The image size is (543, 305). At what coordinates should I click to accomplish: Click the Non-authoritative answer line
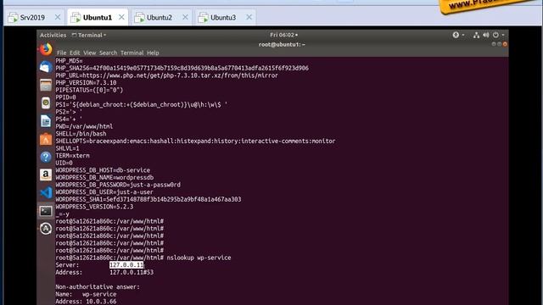(98, 286)
